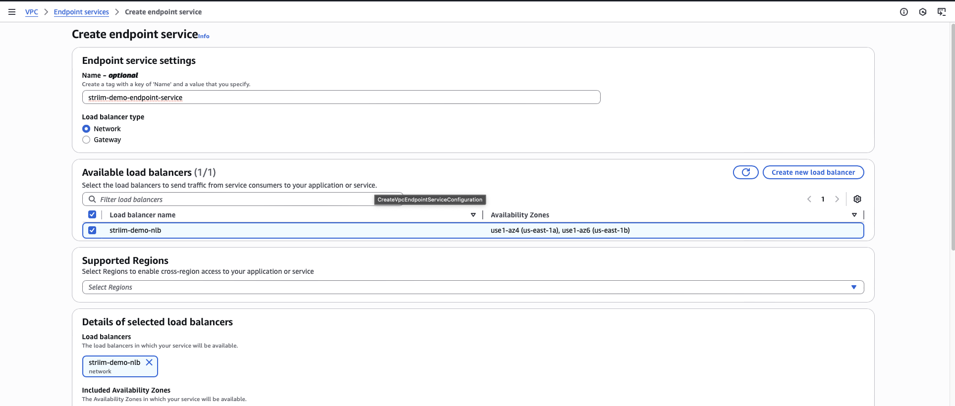Click the hexagon settings icon in header
Image resolution: width=955 pixels, height=406 pixels.
click(x=923, y=12)
